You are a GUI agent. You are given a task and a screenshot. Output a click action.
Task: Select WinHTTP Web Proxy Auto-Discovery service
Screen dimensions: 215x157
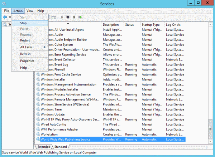(x=70, y=119)
